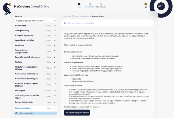Viewport: 174px width, 119px height.
Task: Expand Panasz bejelentése chevron
Action: point(55,102)
